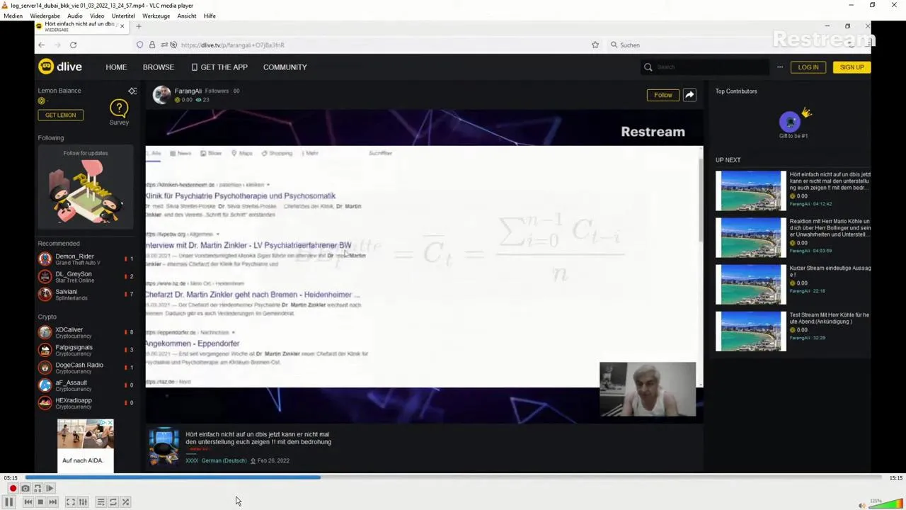Click the dlive logo

click(60, 67)
